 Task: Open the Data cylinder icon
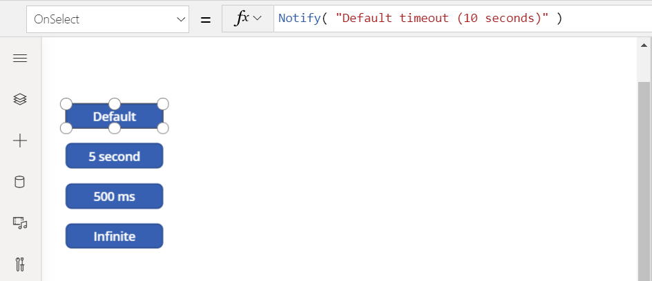19,182
